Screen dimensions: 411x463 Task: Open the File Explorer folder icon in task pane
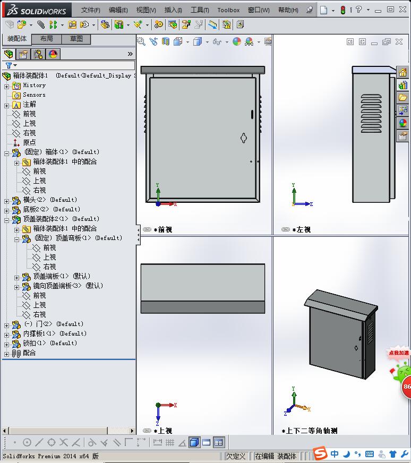pos(403,98)
